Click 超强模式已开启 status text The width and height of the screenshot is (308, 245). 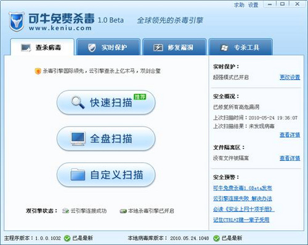(x=231, y=77)
